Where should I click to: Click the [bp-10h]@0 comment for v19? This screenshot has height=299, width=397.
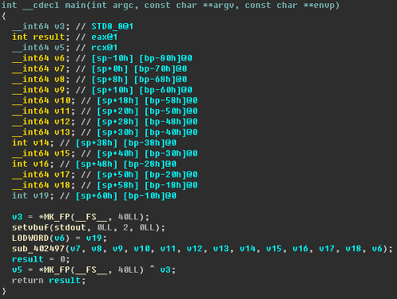150,196
